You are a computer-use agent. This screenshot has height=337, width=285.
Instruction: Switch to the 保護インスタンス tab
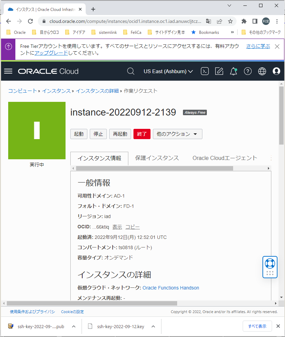pos(157,158)
